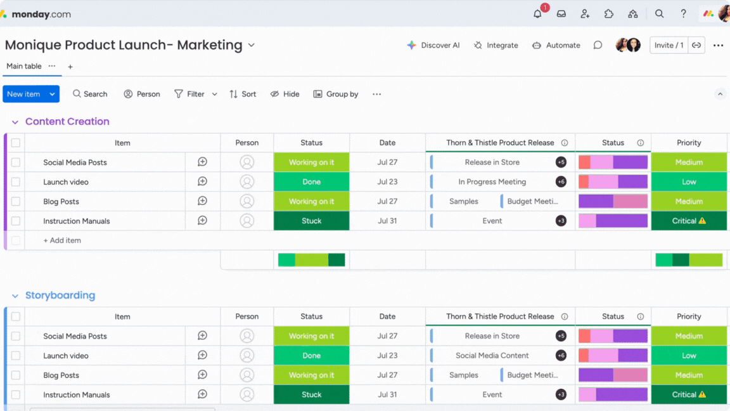Check Content Creation Launch video row
Viewport: 730px width, 411px height.
pos(16,182)
